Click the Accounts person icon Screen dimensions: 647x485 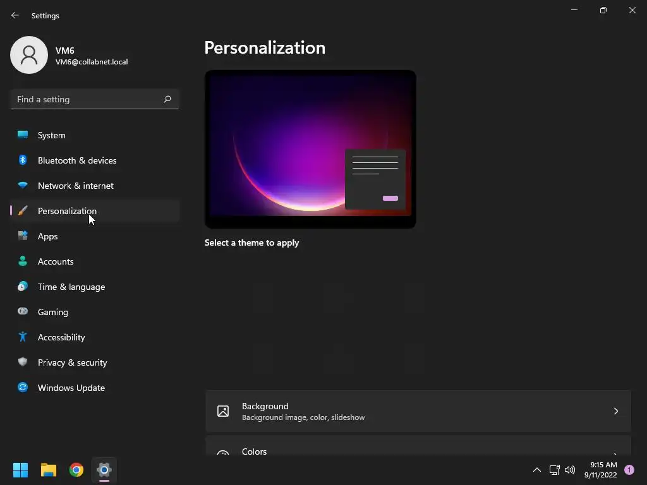(x=23, y=261)
